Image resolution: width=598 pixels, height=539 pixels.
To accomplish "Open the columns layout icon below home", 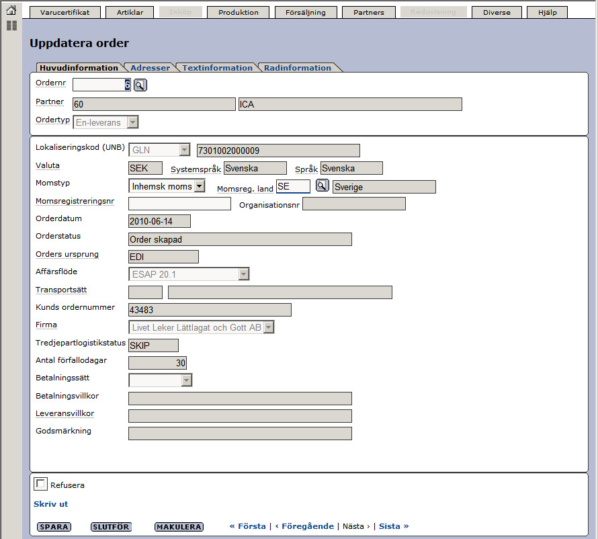I will tap(11, 26).
